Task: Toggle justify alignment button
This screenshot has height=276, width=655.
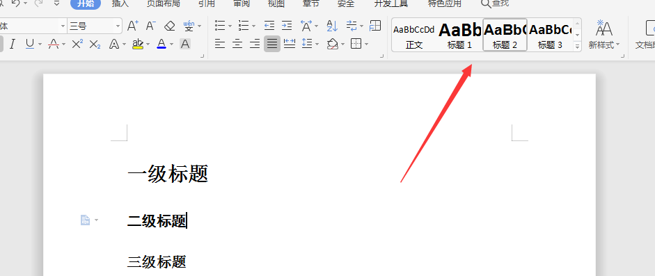Action: (272, 43)
